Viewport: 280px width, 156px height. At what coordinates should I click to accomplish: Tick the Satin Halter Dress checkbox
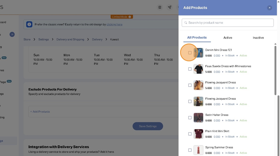[190, 118]
